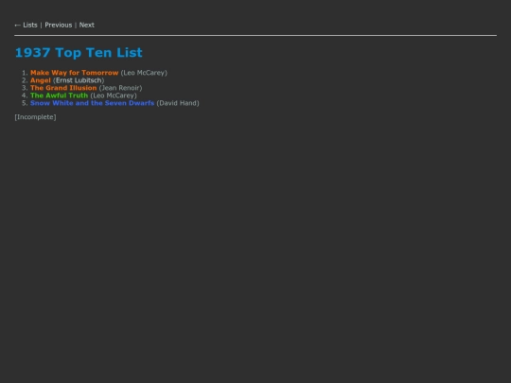Click (Leo McCarey) beside The Awful Truth

pyautogui.click(x=114, y=96)
